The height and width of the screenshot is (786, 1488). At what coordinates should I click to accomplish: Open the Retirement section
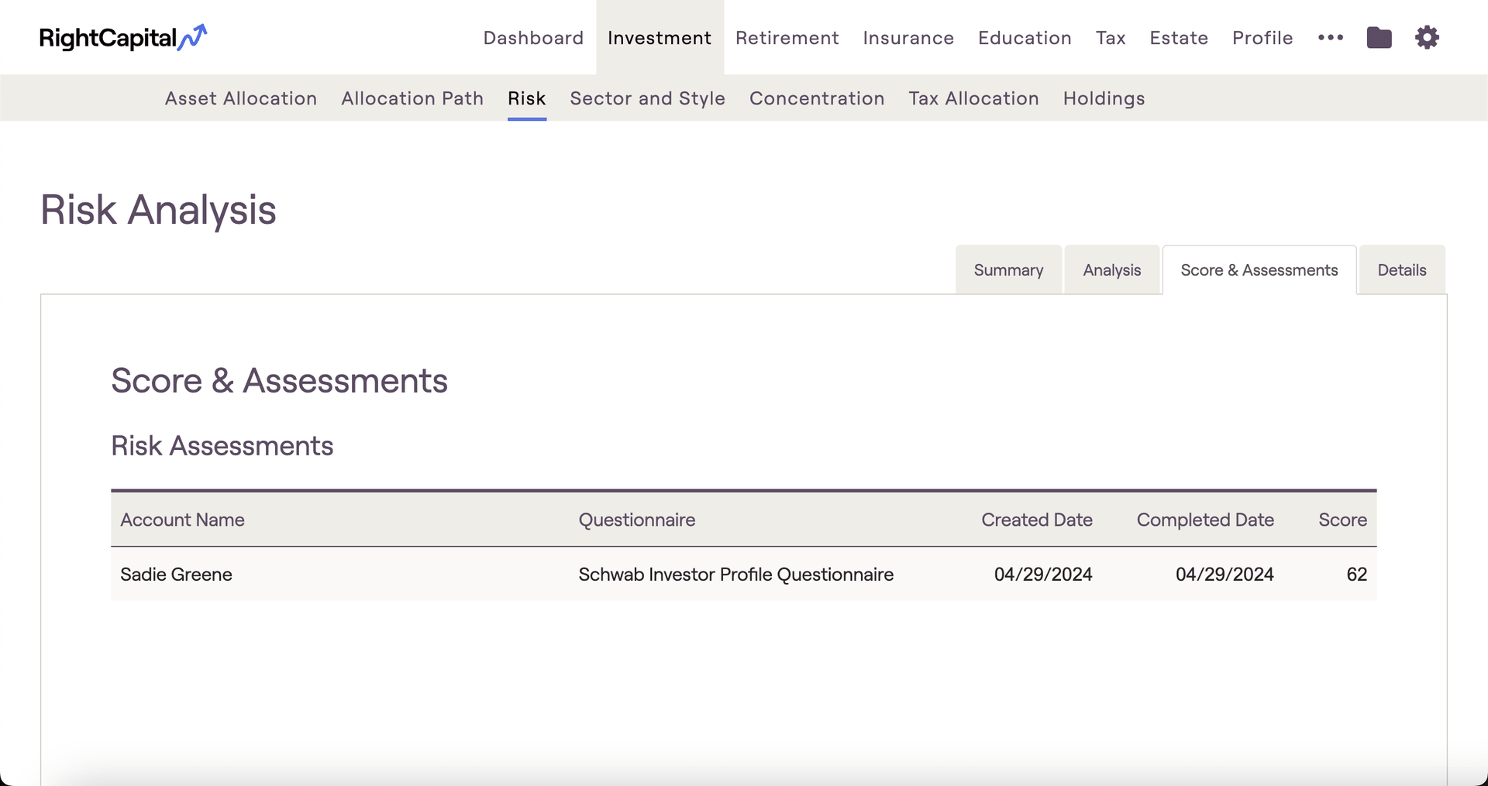787,38
